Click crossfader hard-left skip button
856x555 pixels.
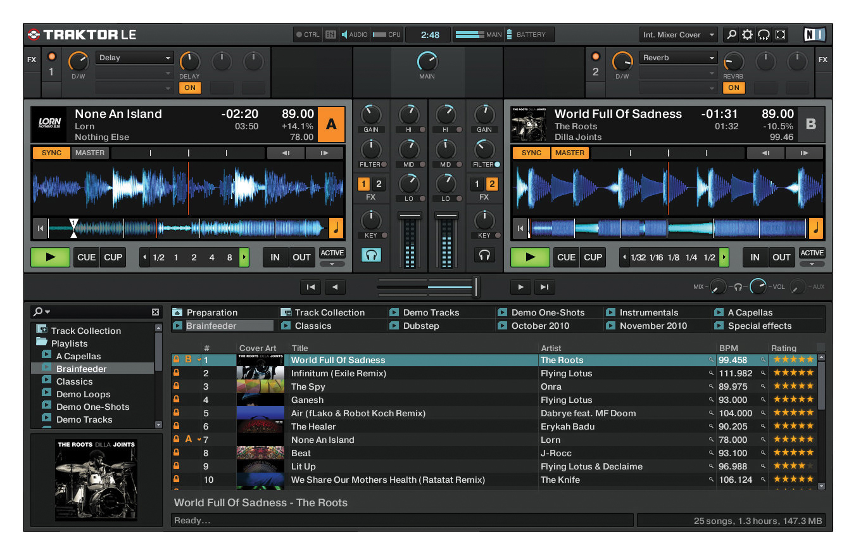[310, 287]
